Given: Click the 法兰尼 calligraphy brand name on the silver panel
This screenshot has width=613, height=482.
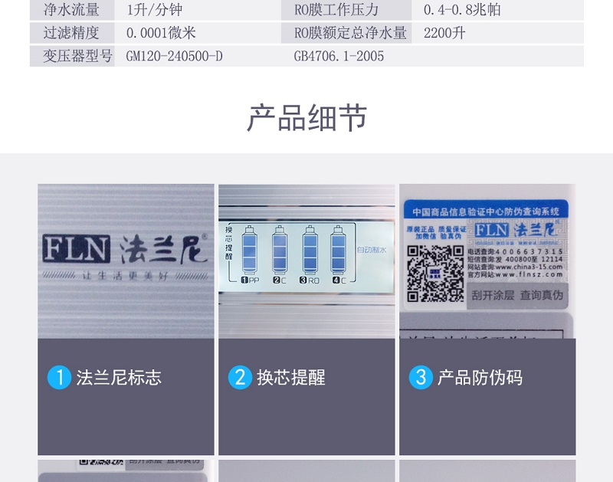Looking at the screenshot, I should 163,249.
